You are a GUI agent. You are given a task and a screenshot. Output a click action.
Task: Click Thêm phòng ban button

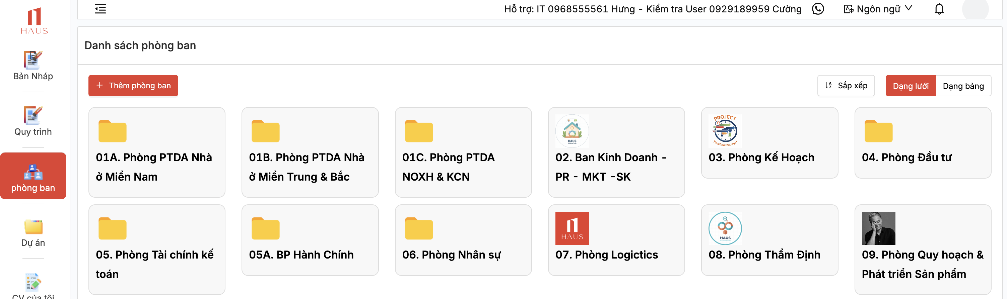(x=133, y=86)
